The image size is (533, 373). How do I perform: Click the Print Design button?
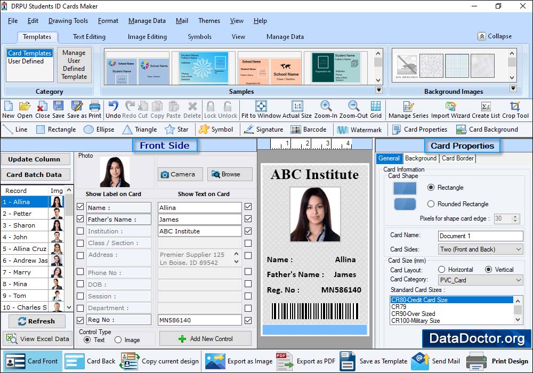click(497, 361)
